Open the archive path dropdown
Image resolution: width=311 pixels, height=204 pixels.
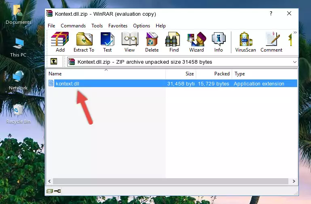[x=295, y=62]
